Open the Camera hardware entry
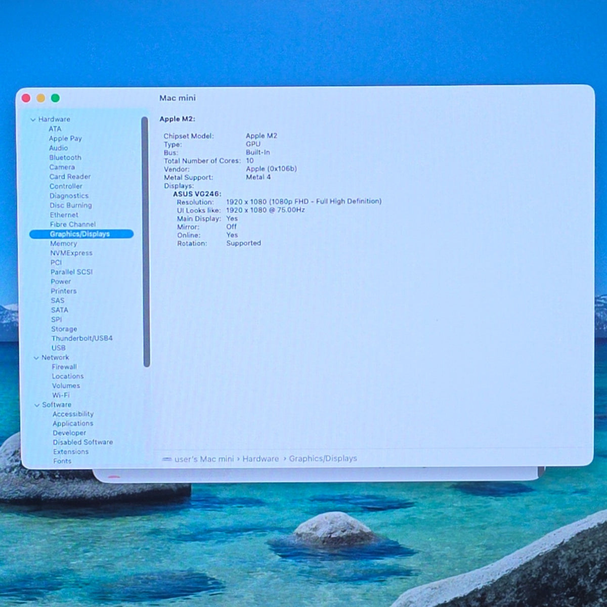The height and width of the screenshot is (607, 607). click(x=62, y=167)
